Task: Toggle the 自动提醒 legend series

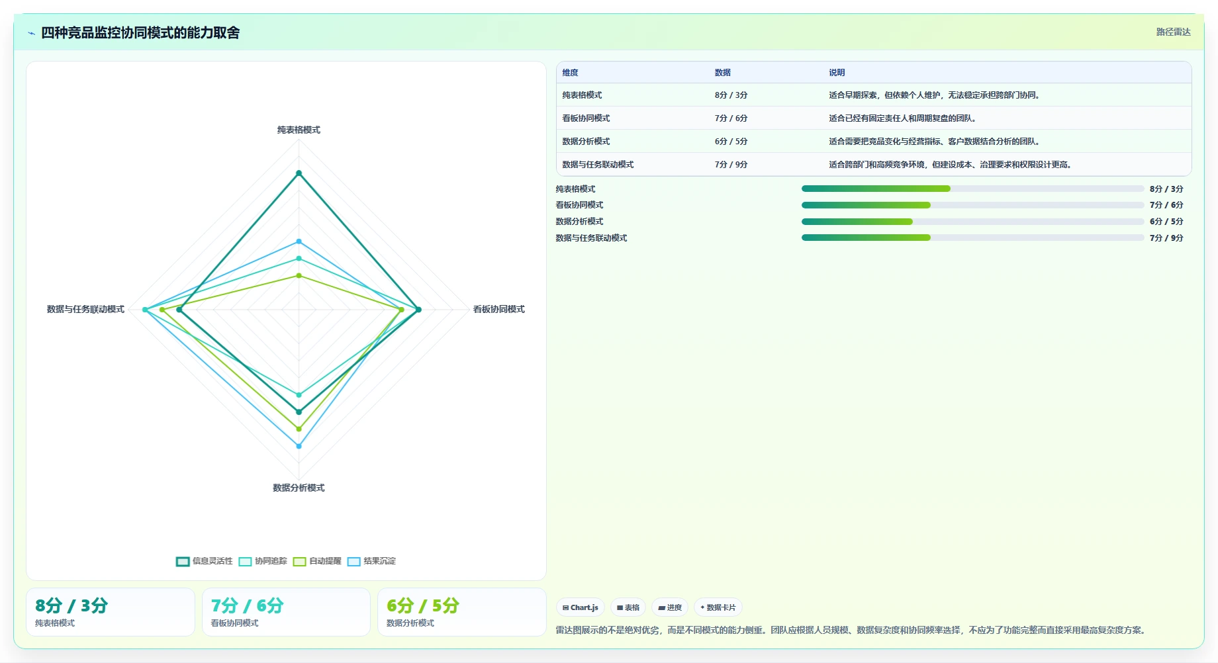Action: click(317, 561)
